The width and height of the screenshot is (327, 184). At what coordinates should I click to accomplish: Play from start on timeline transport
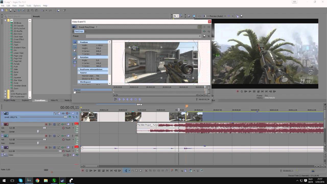tap(91, 170)
